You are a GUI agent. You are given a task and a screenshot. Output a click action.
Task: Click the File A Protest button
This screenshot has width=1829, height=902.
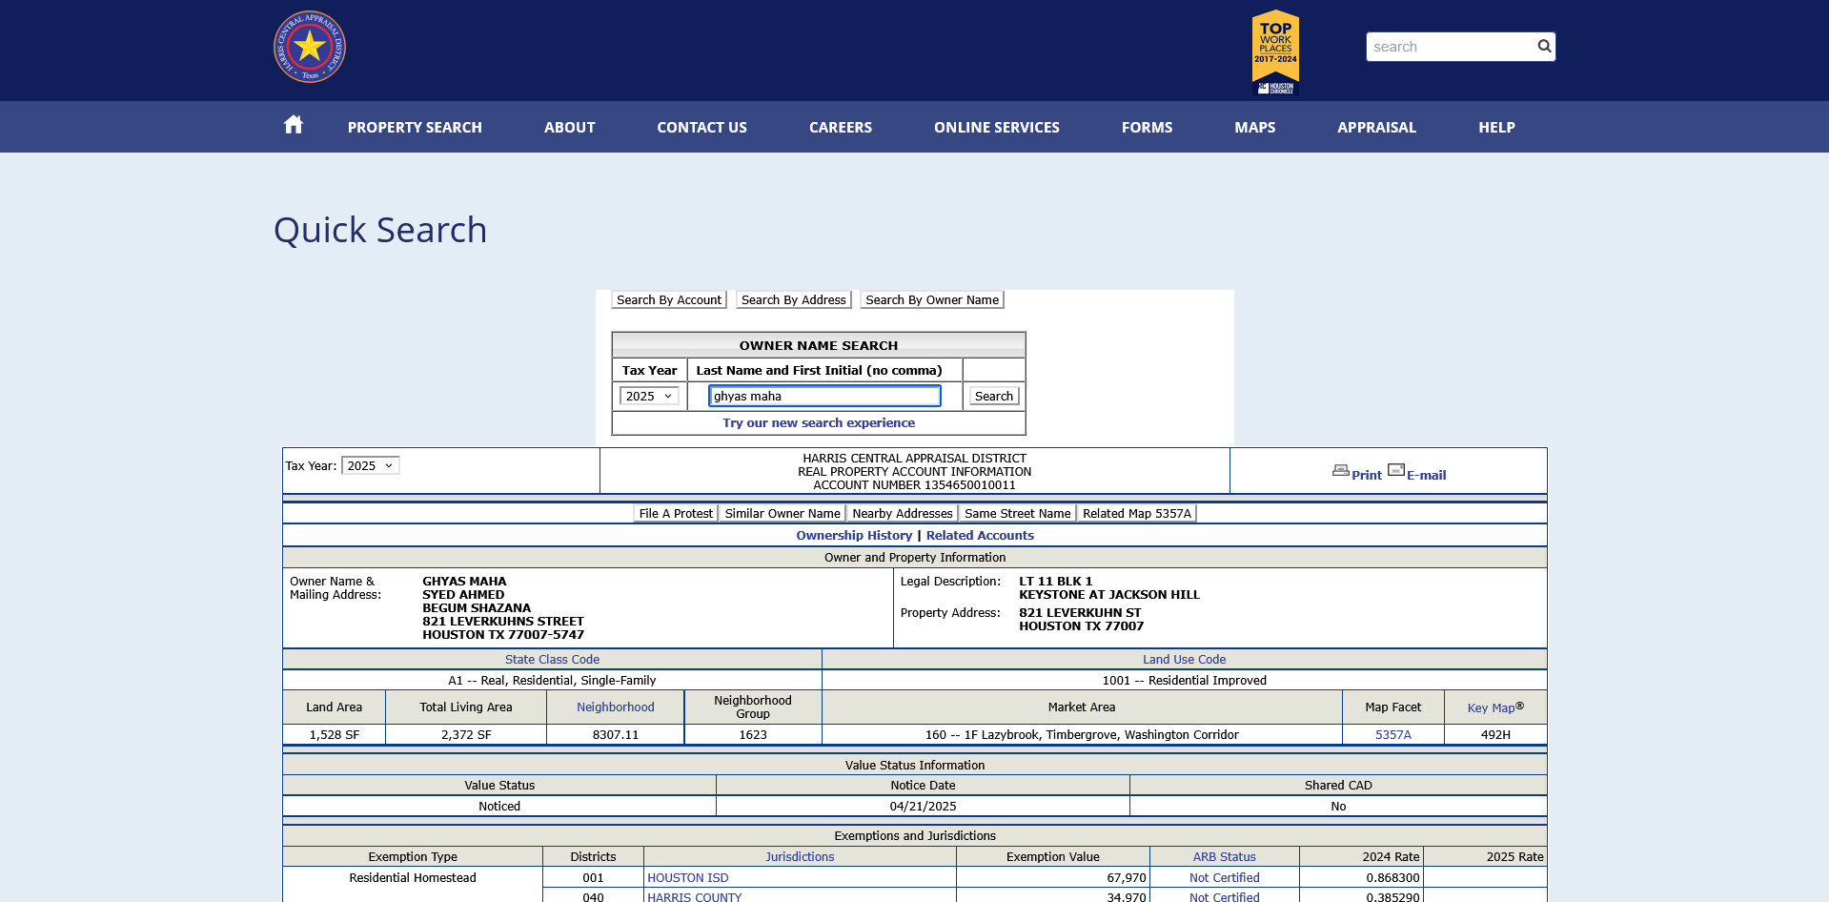click(676, 513)
